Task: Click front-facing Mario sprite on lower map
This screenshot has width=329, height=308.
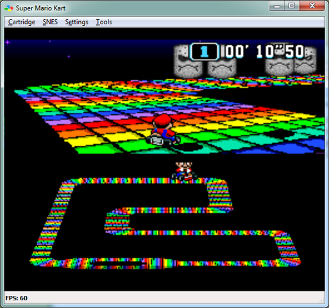Action: pyautogui.click(x=184, y=171)
